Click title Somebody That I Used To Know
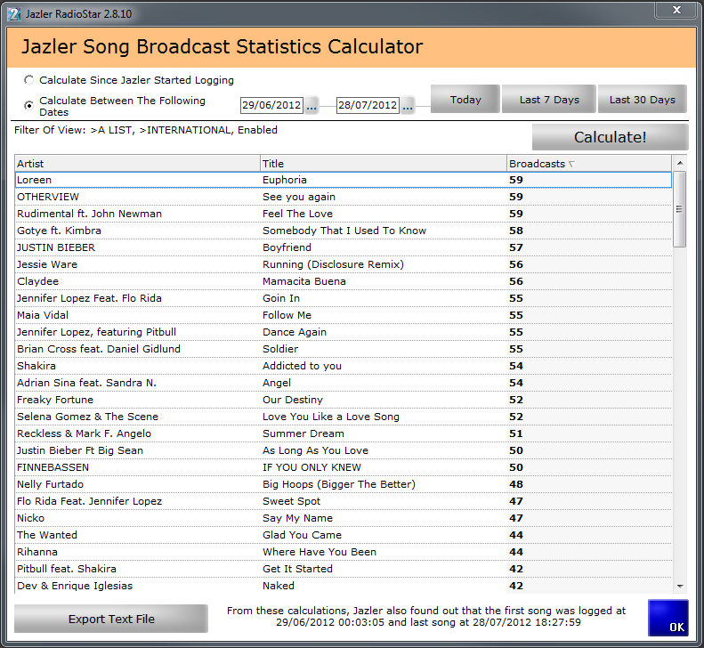Viewport: 704px width, 648px height. click(x=344, y=231)
